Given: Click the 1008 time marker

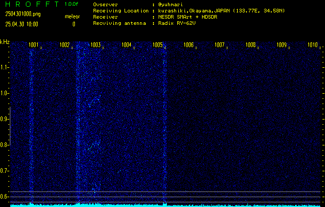Looking at the screenshot, I should [251, 45].
